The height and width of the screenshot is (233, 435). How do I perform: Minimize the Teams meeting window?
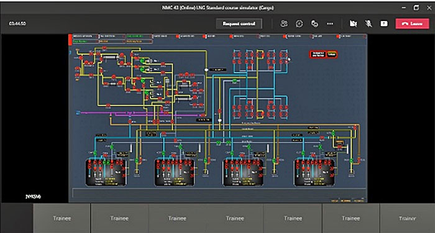tap(404, 7)
